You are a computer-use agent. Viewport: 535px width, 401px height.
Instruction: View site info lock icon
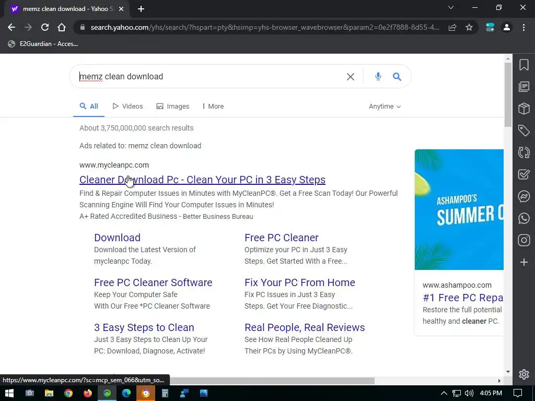pyautogui.click(x=82, y=27)
